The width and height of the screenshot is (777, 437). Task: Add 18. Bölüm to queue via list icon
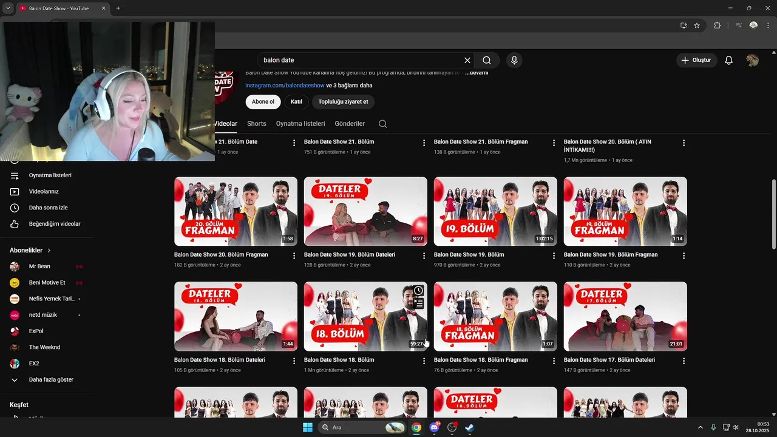point(418,303)
